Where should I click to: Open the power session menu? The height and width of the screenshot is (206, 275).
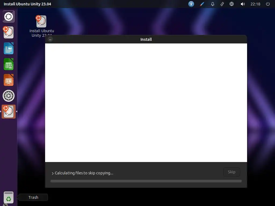coord(268,4)
